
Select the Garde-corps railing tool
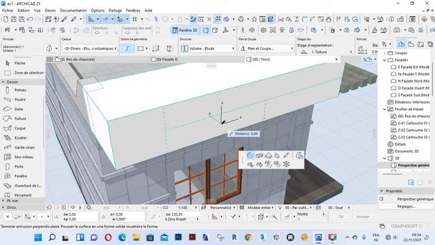pyautogui.click(x=20, y=148)
